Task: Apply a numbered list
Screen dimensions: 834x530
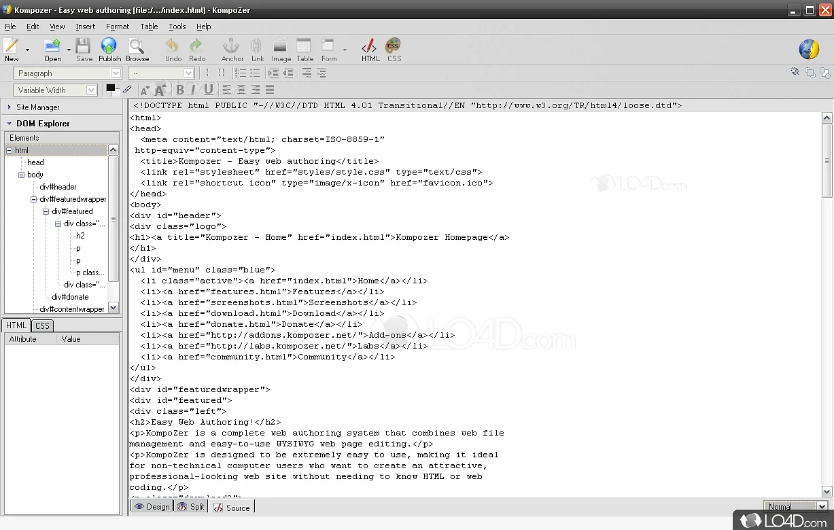Action: [240, 73]
